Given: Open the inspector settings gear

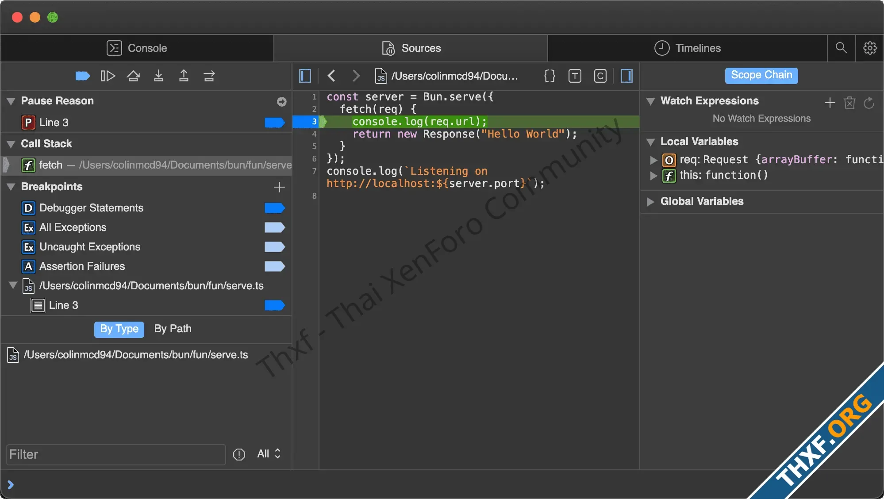Looking at the screenshot, I should click(870, 48).
